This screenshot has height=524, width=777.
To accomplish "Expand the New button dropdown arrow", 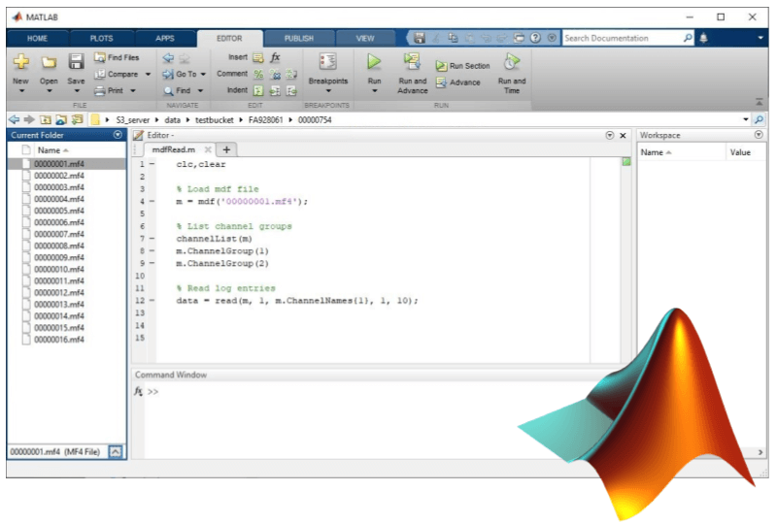I will coord(20,91).
